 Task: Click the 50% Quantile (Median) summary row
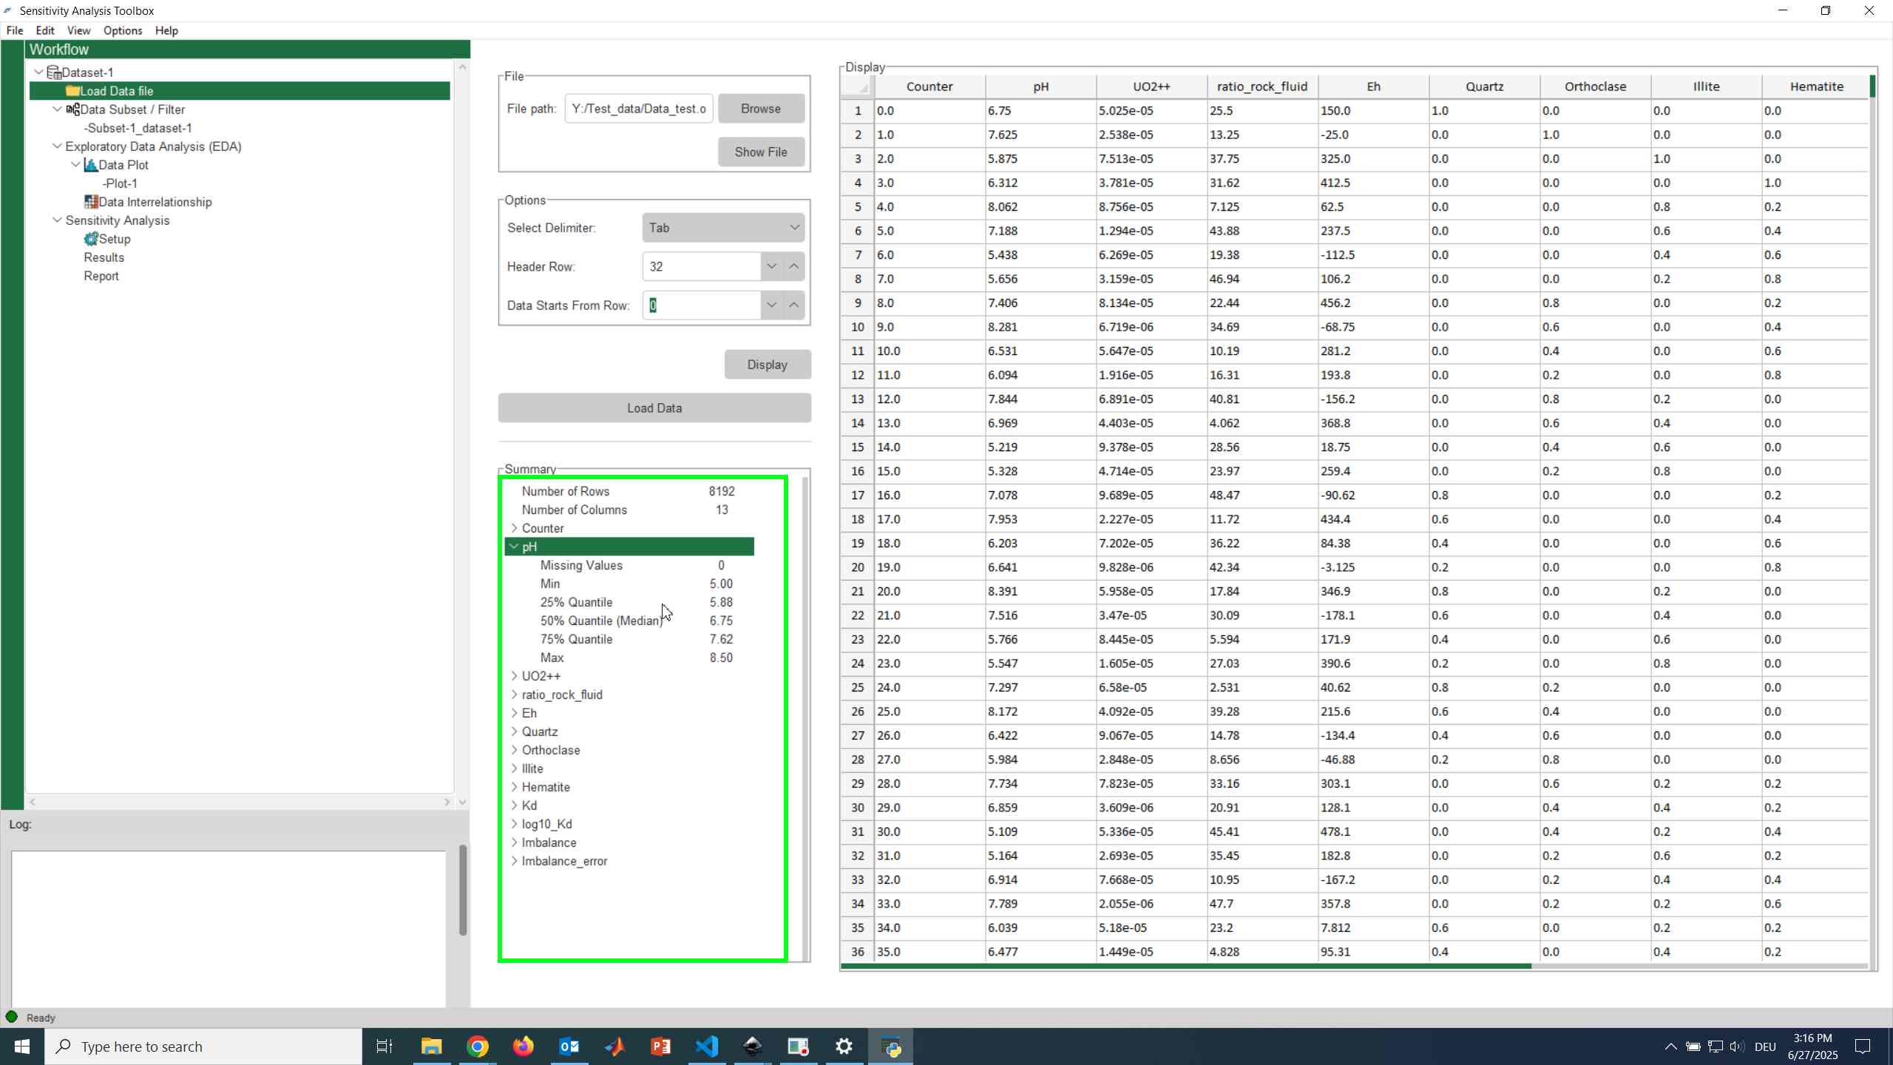(629, 621)
